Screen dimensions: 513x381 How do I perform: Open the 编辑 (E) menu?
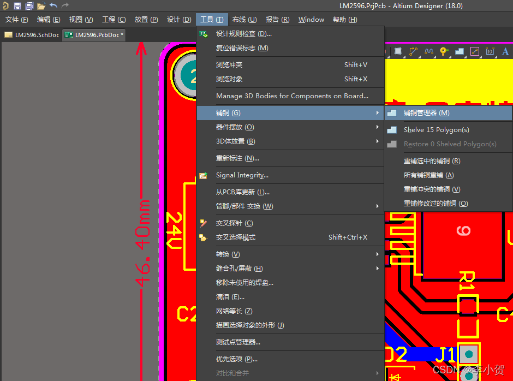pyautogui.click(x=49, y=20)
